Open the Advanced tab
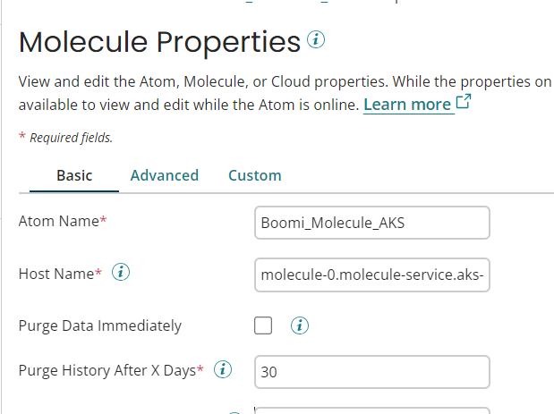The height and width of the screenshot is (414, 554). click(x=165, y=175)
